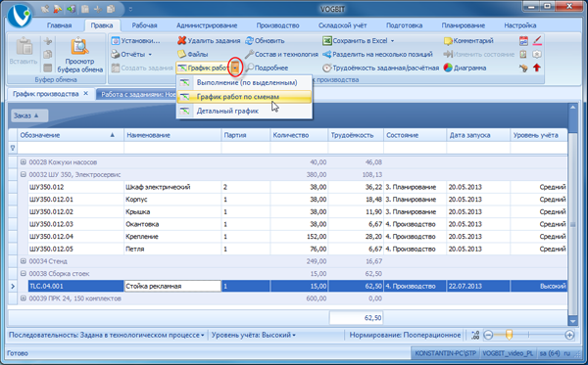Click 'Нормирование: Пооперационное' in status bar
This screenshot has width=588, height=365.
[x=405, y=335]
